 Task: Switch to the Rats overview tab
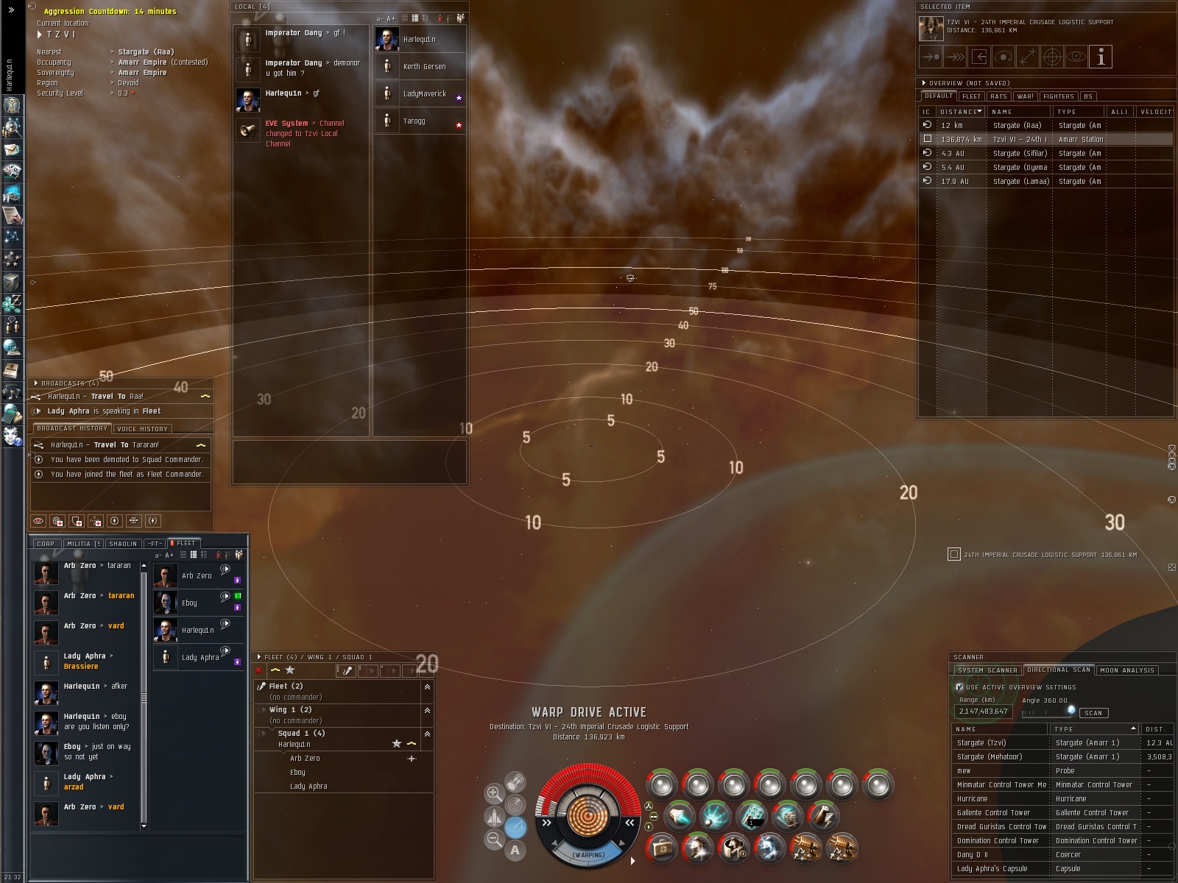(998, 96)
